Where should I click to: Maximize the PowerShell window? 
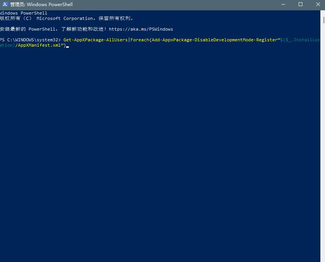pyautogui.click(x=301, y=5)
